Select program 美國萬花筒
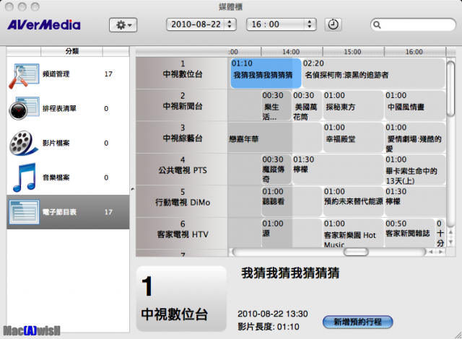This screenshot has width=462, height=339. click(307, 105)
